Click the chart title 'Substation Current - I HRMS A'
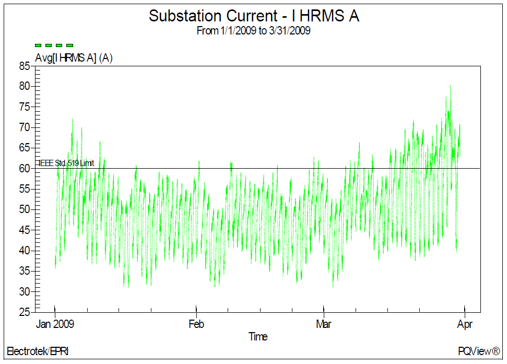 [x=254, y=16]
